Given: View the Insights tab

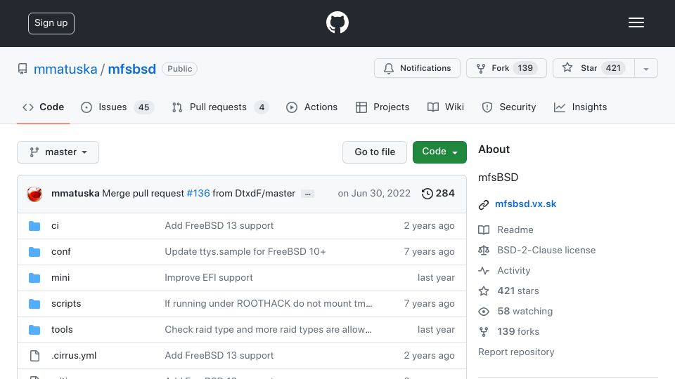Looking at the screenshot, I should pyautogui.click(x=580, y=107).
